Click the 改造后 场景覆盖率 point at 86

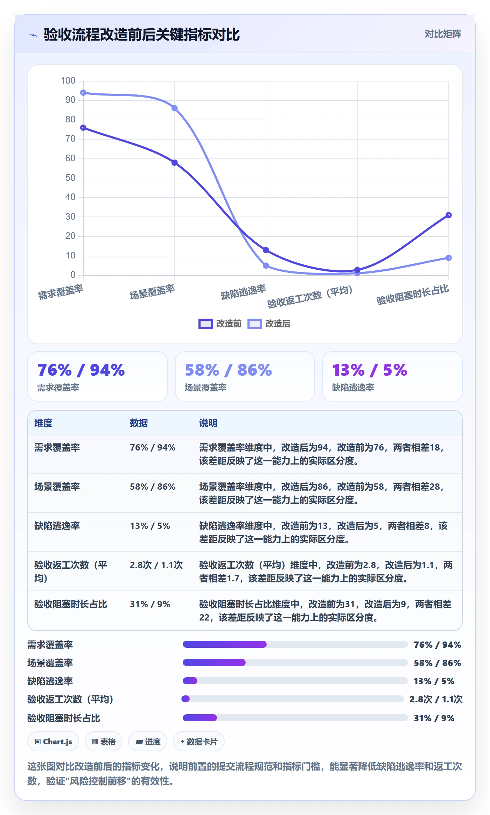[175, 108]
